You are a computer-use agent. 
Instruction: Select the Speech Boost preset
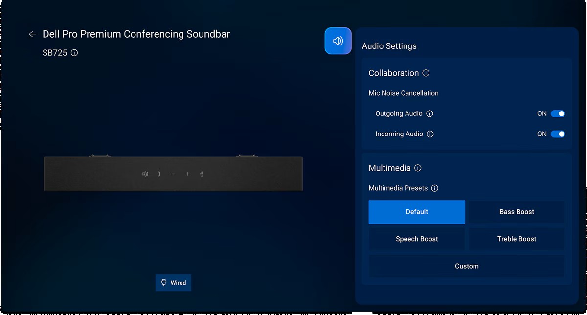(417, 239)
